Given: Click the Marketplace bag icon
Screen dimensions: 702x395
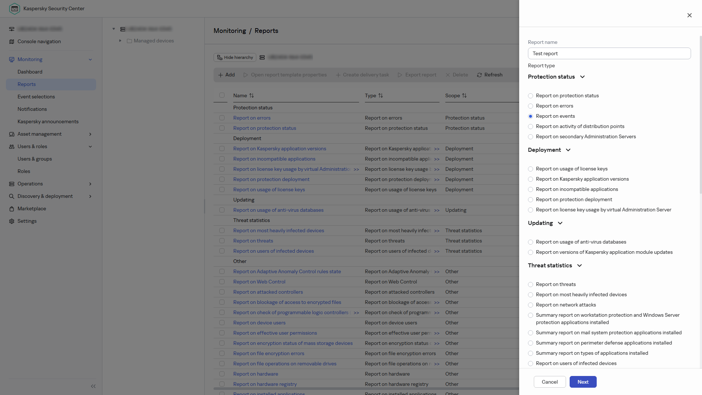Looking at the screenshot, I should [12, 209].
